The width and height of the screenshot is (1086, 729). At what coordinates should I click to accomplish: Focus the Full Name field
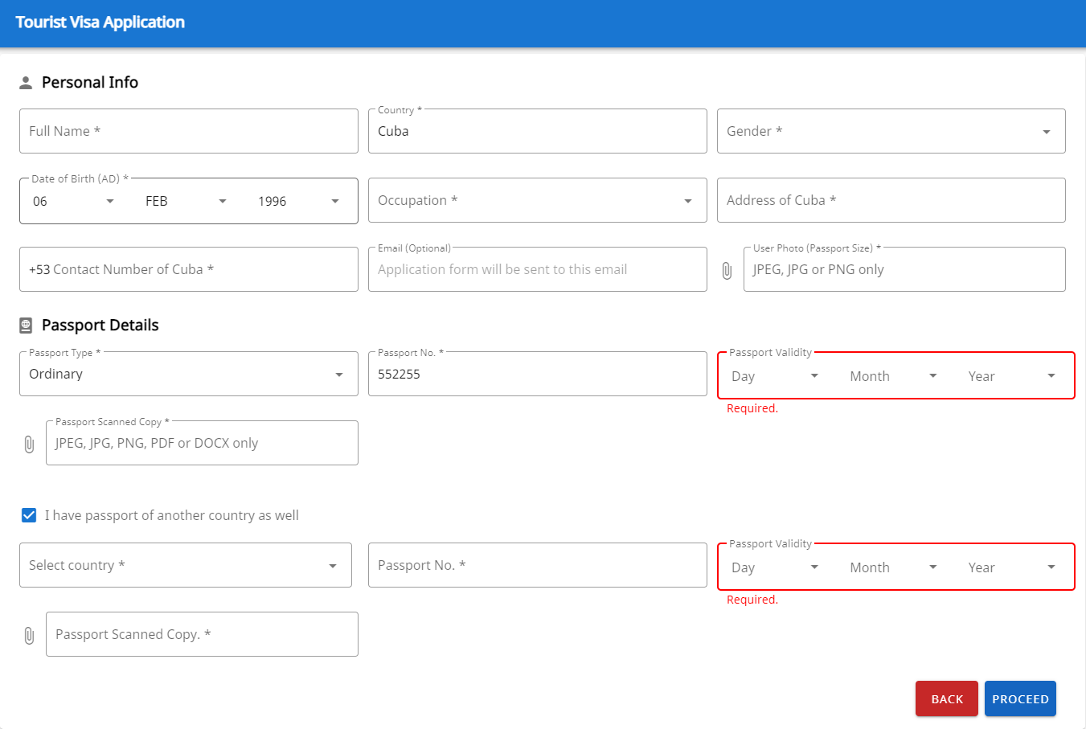pos(189,131)
